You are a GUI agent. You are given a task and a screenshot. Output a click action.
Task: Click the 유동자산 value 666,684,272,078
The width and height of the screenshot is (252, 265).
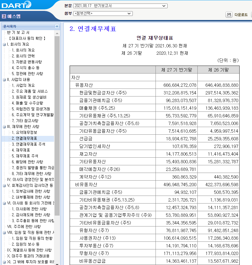pyautogui.click(x=180, y=85)
